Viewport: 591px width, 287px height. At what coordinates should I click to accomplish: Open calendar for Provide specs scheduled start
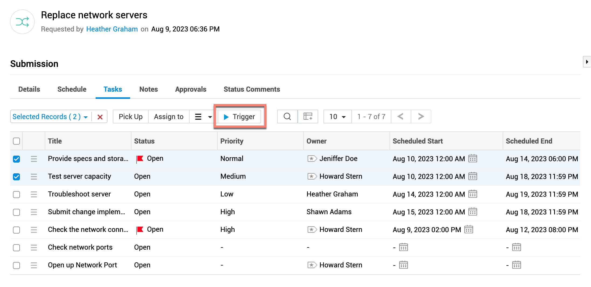point(473,159)
